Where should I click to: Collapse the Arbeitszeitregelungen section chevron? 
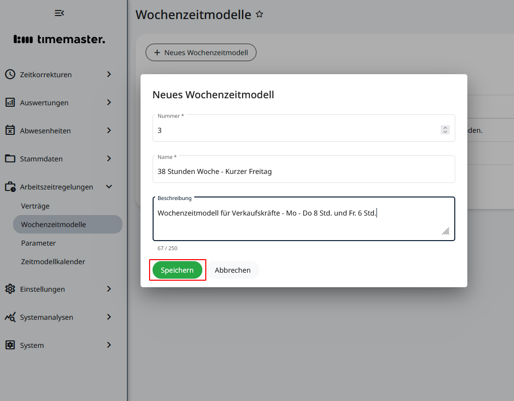[x=109, y=186]
